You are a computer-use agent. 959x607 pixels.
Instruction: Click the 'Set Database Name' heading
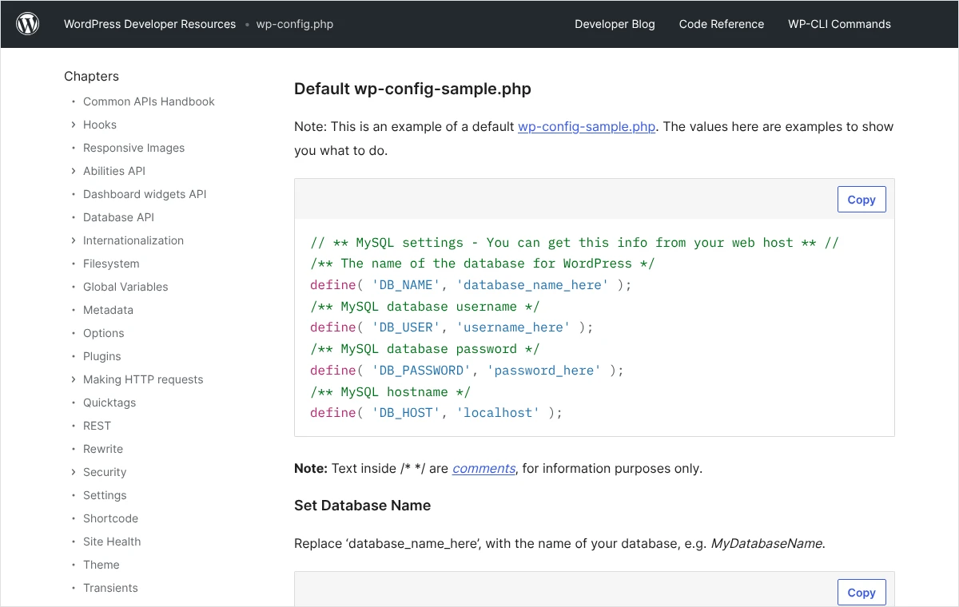point(362,506)
